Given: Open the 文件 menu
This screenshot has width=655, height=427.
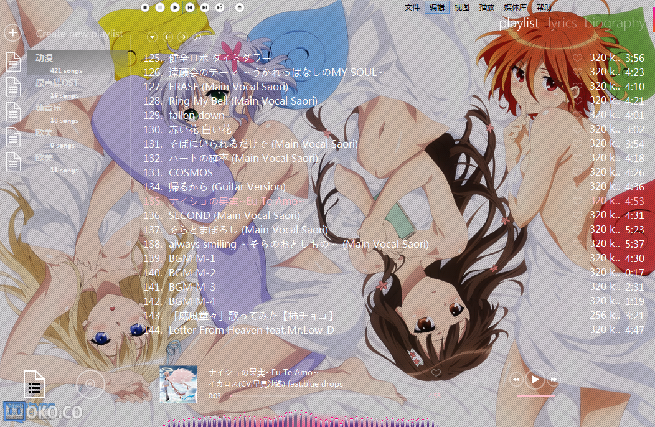Looking at the screenshot, I should (x=412, y=7).
